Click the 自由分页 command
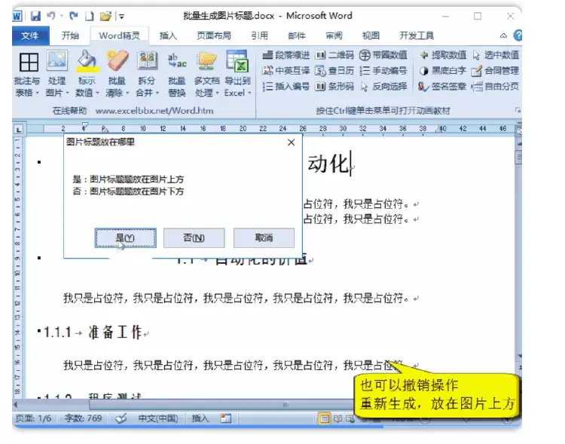The width and height of the screenshot is (565, 444). click(x=496, y=86)
